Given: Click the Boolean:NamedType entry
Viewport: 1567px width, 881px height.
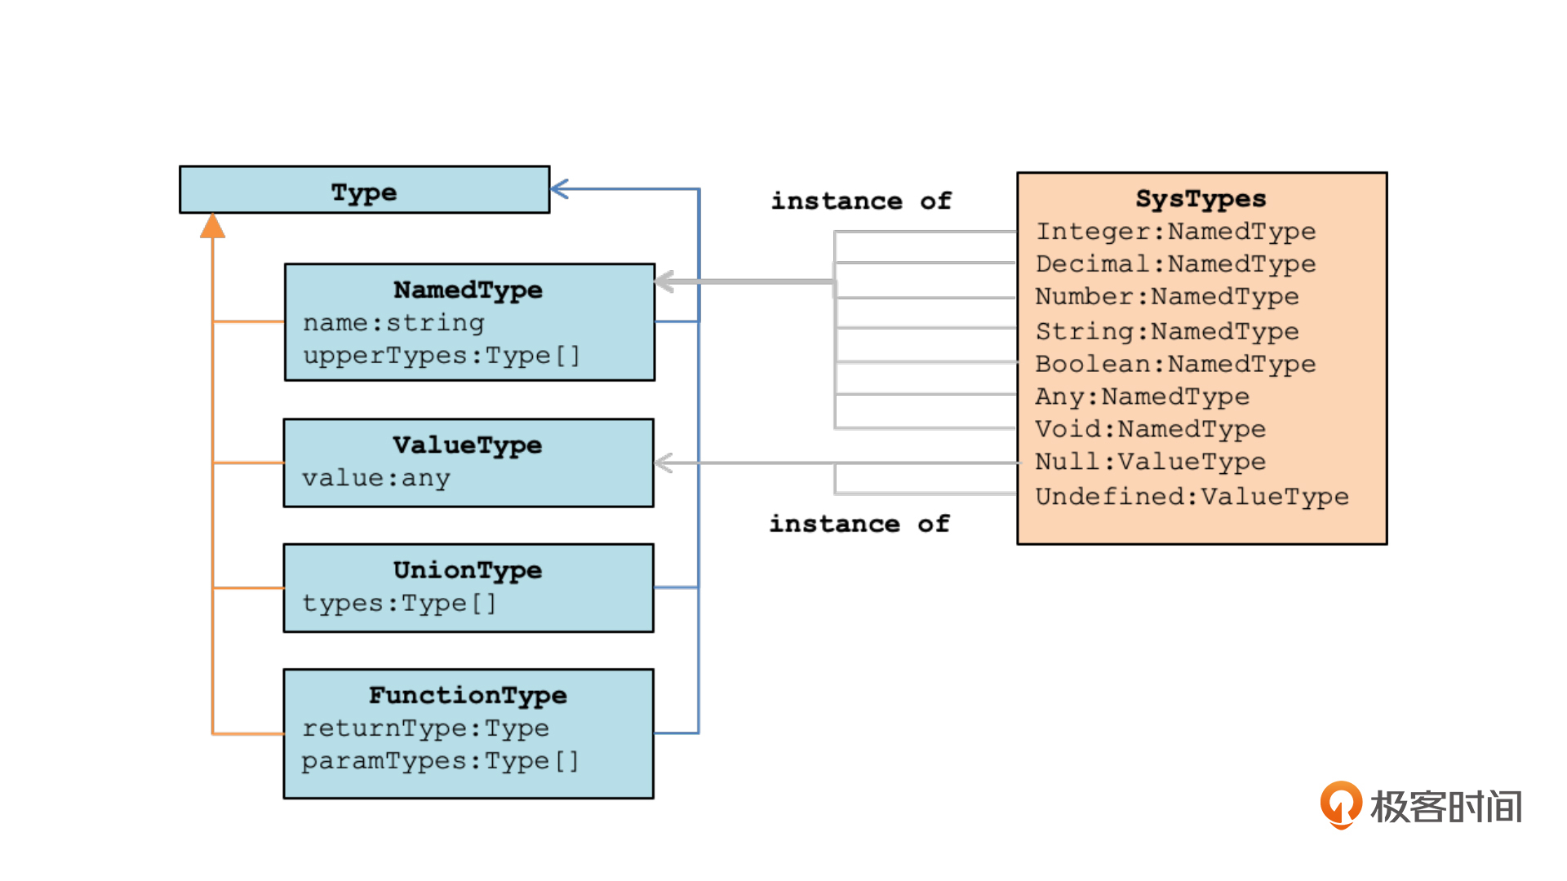Looking at the screenshot, I should (1176, 364).
